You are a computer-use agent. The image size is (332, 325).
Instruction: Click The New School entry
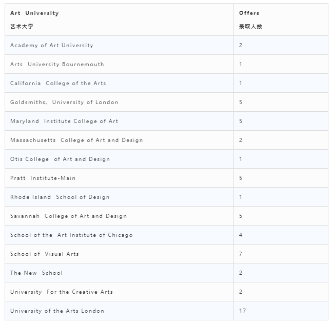[x=36, y=273]
